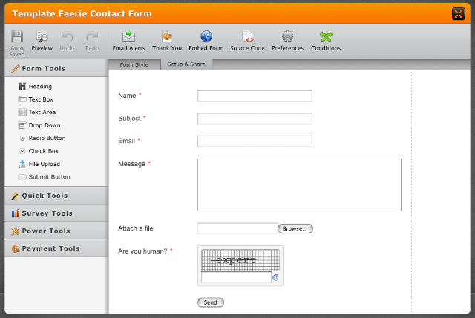Switch to the Setup & Share tab
Image resolution: width=475 pixels, height=318 pixels.
186,64
